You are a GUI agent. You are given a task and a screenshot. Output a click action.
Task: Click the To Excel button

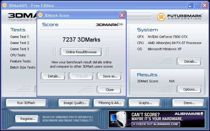click(81, 76)
